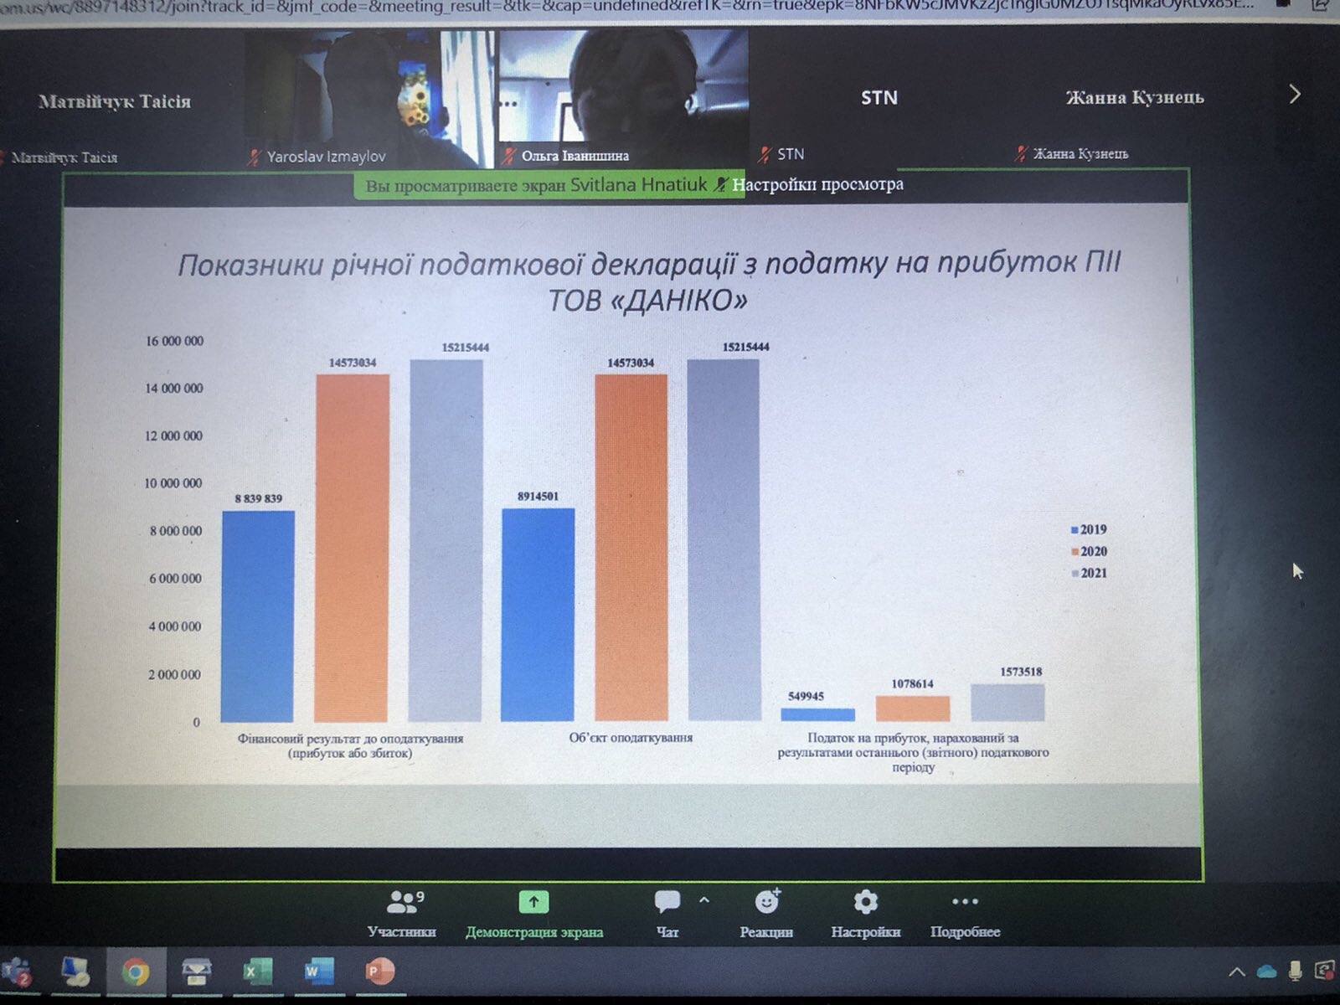Select Yaroslav Izmaylov video tile
Screen dimensions: 1340x1005
tap(371, 99)
